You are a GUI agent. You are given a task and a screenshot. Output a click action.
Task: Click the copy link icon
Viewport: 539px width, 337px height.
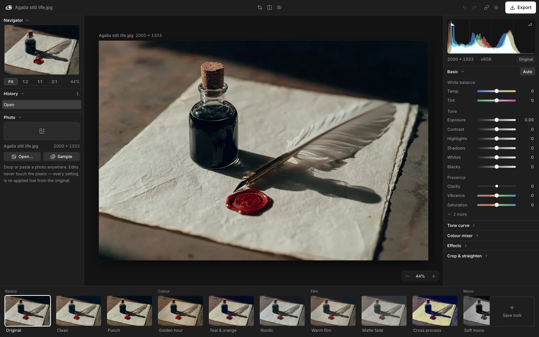[x=487, y=7]
